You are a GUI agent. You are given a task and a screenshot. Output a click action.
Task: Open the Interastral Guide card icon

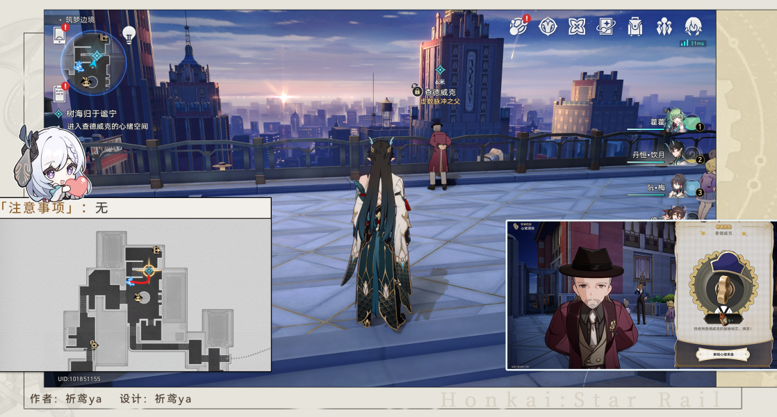(x=605, y=26)
